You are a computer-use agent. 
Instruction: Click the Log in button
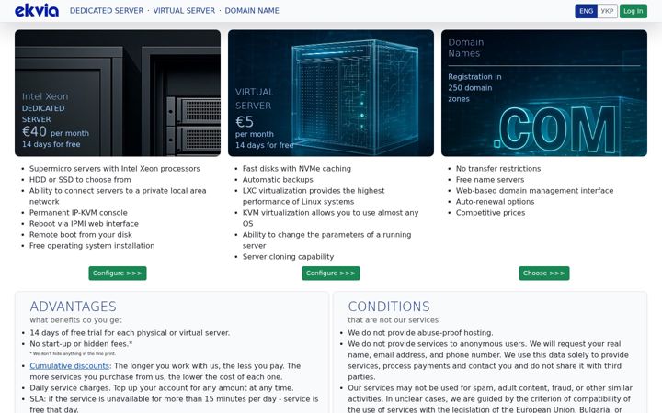633,11
